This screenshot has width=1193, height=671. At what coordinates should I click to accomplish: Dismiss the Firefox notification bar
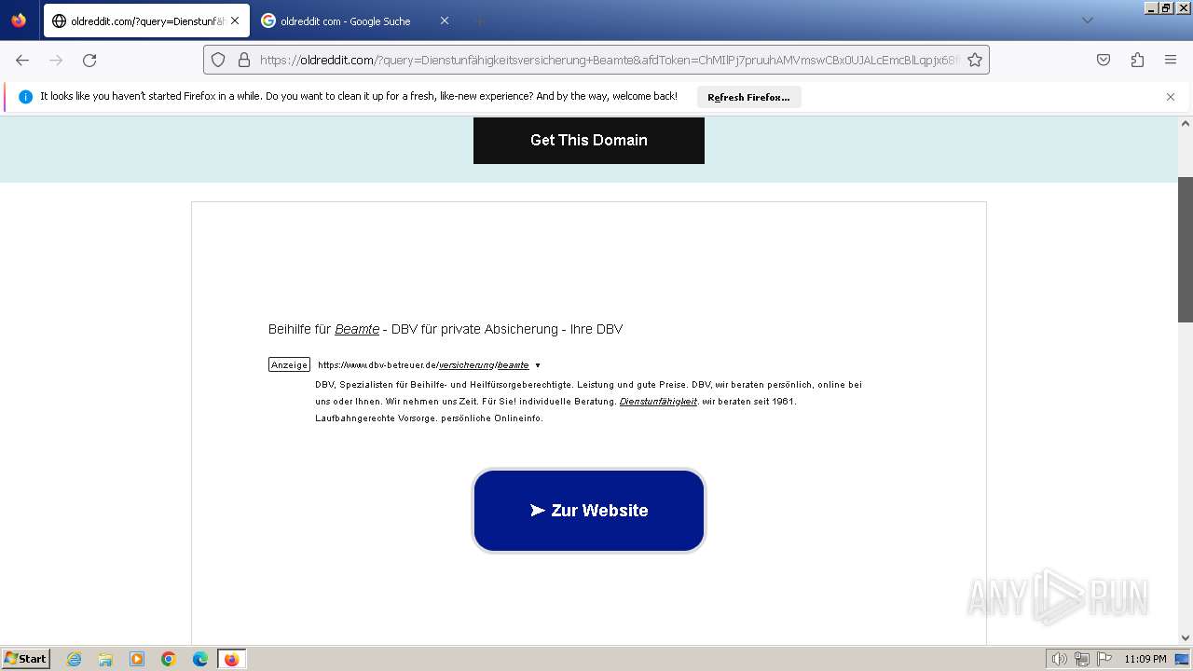click(x=1171, y=97)
